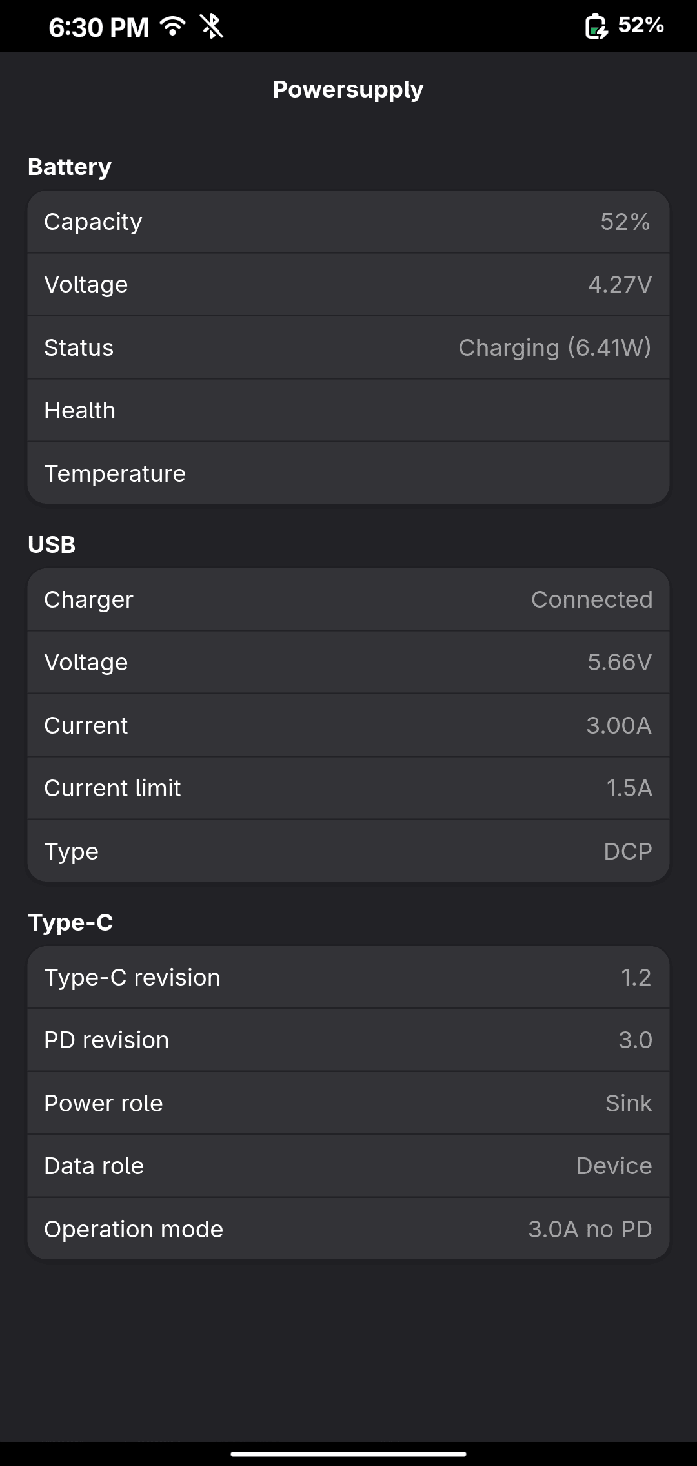Tap the 6:30 PM clock
This screenshot has height=1466, width=697.
99,27
